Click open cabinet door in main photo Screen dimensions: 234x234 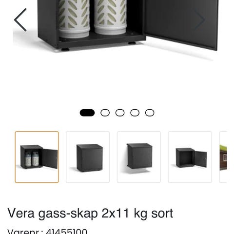(181, 22)
